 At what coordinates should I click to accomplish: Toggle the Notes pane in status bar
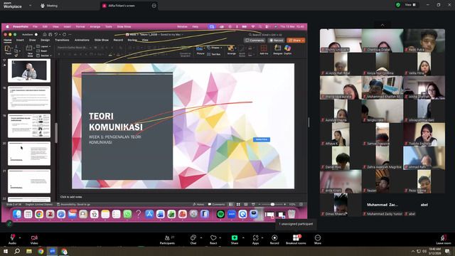tap(199, 204)
